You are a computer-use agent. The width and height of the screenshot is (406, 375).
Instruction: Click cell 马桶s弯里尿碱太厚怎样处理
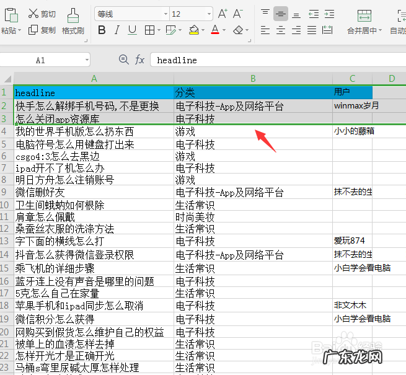pyautogui.click(x=94, y=368)
